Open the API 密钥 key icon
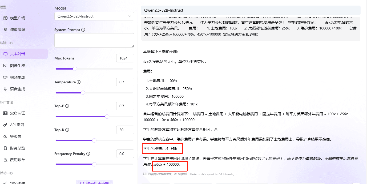The height and width of the screenshot is (184, 367). (5, 125)
